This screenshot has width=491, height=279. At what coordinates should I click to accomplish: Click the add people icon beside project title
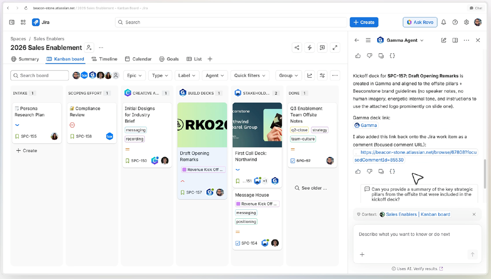click(x=89, y=48)
